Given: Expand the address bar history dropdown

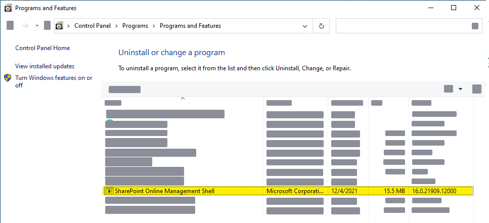Looking at the screenshot, I should 305,26.
